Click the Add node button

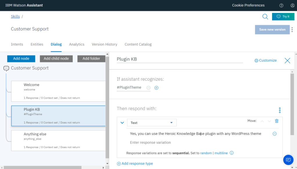click(21, 58)
